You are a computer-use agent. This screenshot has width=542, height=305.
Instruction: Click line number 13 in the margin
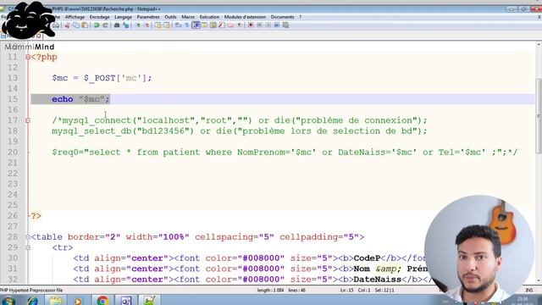(13, 78)
